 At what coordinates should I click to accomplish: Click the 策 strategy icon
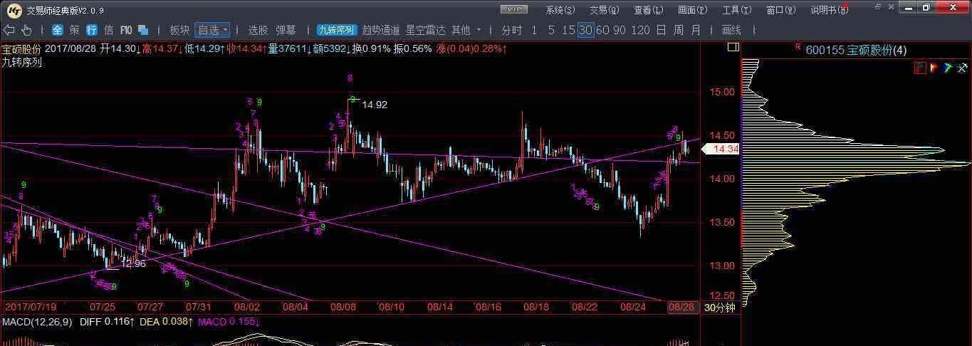pos(75,30)
